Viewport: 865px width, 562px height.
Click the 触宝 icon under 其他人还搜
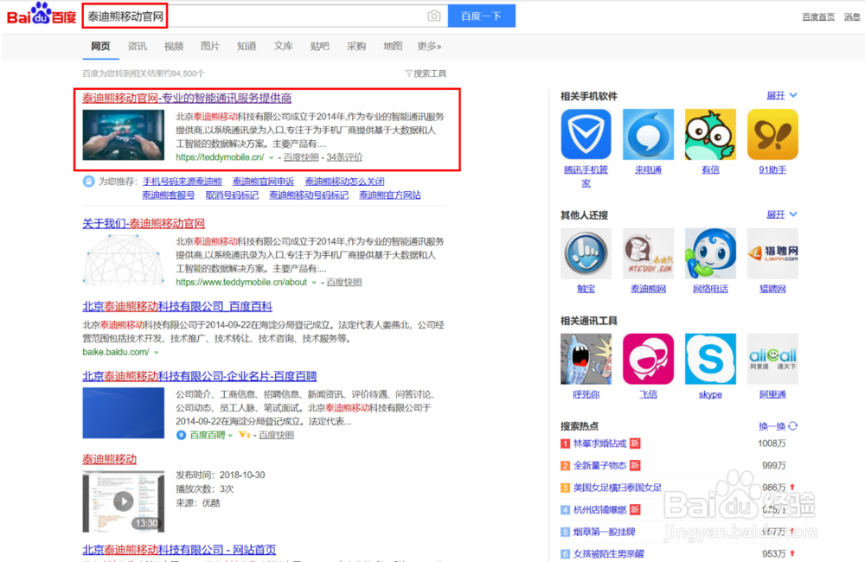(x=586, y=253)
